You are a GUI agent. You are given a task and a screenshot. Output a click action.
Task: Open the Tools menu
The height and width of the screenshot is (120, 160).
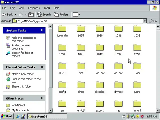pos(47,8)
